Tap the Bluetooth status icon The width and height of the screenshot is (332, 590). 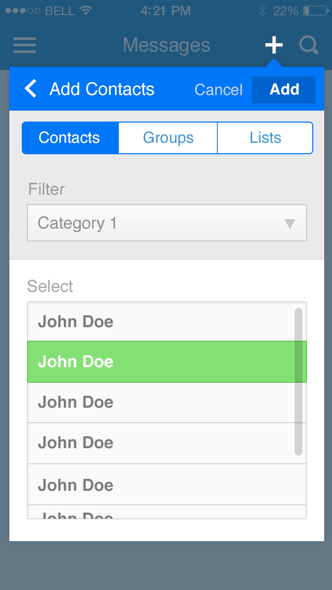(262, 10)
